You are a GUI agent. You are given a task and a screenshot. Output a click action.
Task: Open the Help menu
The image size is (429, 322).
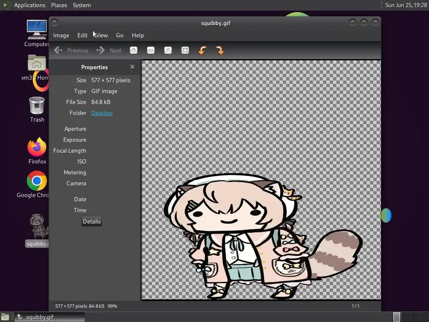[137, 35]
